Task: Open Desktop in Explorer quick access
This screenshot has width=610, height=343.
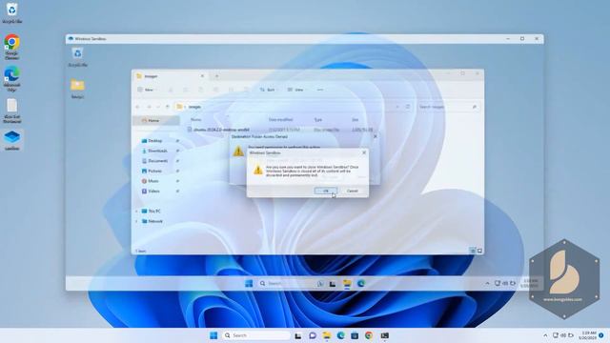Action: point(154,141)
